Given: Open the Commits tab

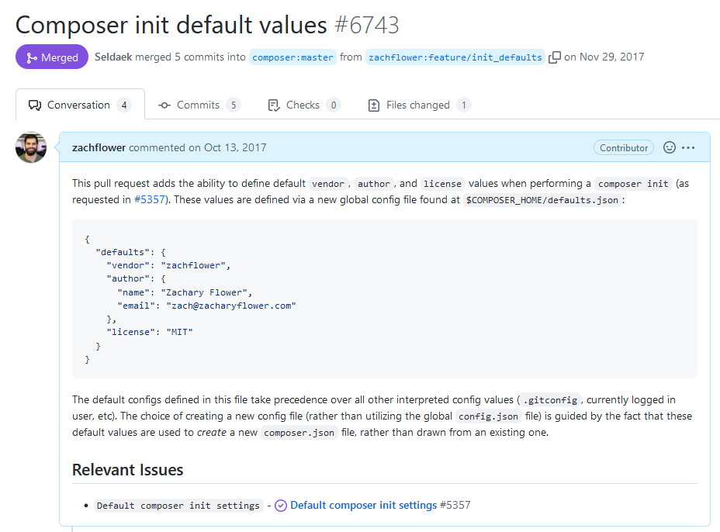Looking at the screenshot, I should [x=199, y=105].
